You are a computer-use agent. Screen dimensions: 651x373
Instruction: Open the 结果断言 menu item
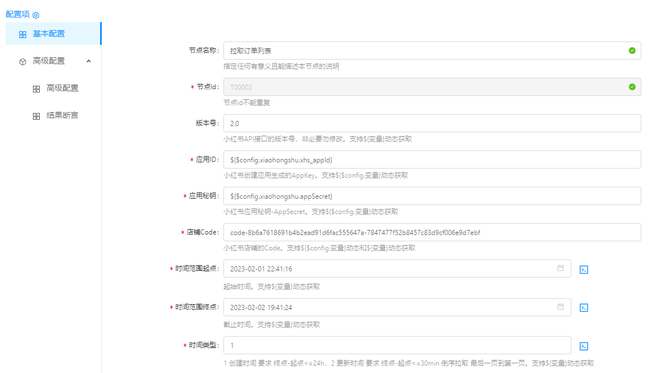point(63,116)
